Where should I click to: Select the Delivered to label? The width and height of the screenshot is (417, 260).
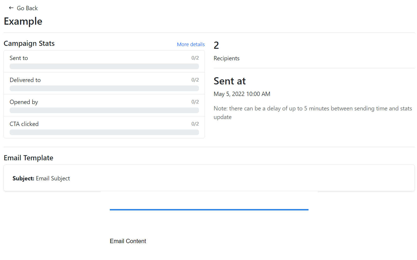coord(25,80)
